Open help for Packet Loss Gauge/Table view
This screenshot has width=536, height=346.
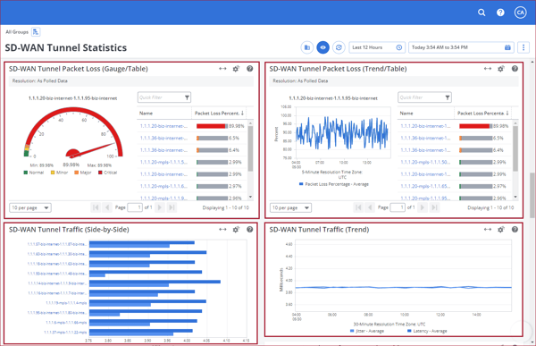tap(250, 69)
